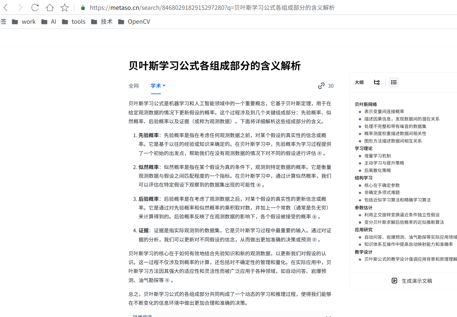Viewport: 457px width, 317px height.
Task: Select outline item 利用正交旋转变换逼近条件独立性假设
Action: 402,215
